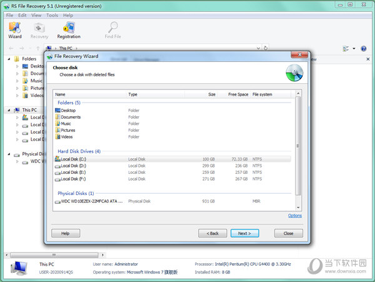
Task: Open the address bar history dropdown
Action: pyautogui.click(x=258, y=48)
